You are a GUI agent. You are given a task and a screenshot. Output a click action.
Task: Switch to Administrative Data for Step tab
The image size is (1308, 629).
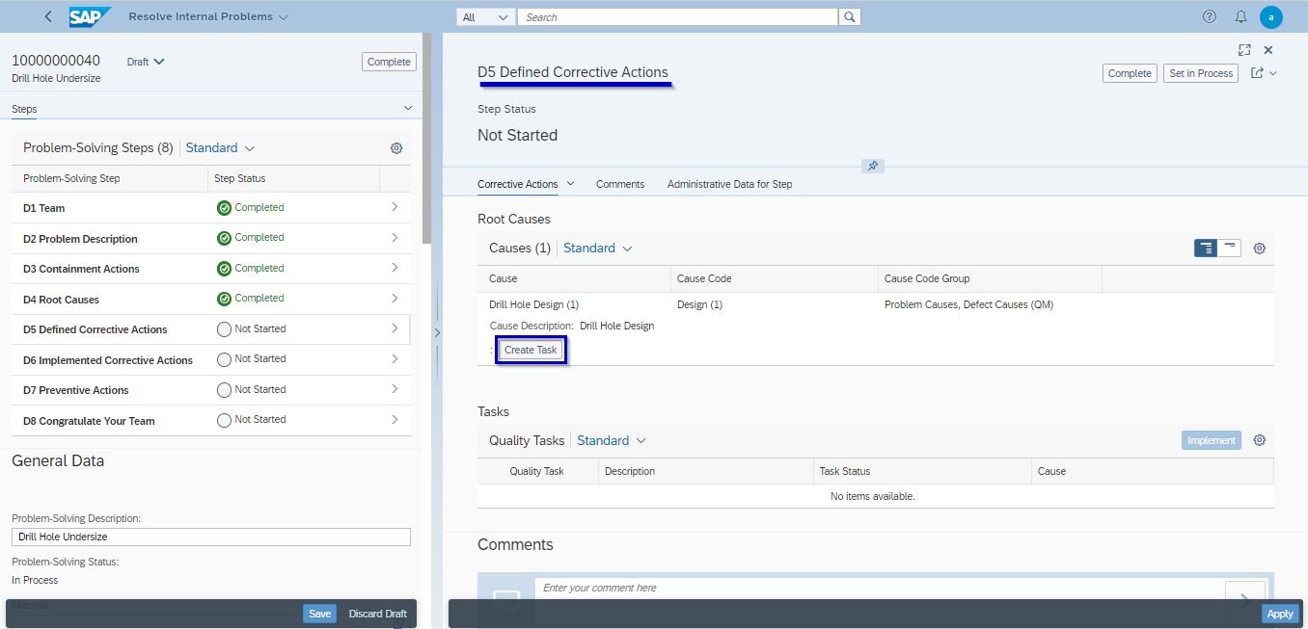[x=729, y=184]
